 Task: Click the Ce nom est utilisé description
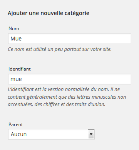point(60,49)
